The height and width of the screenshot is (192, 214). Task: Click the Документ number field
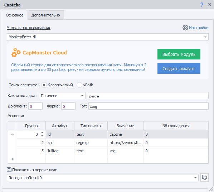coord(35,106)
